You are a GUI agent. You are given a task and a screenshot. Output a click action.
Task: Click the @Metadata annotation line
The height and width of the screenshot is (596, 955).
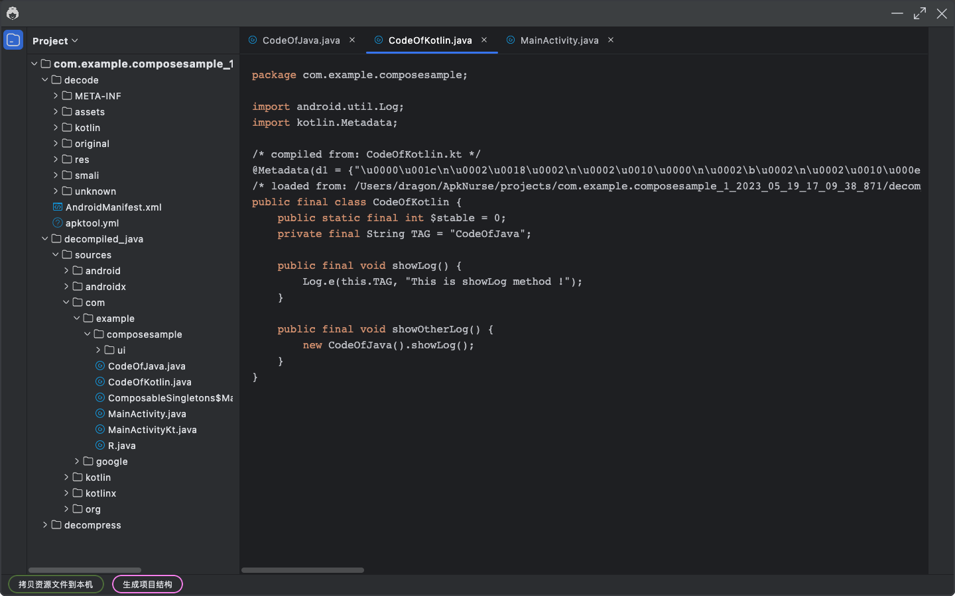tap(586, 170)
